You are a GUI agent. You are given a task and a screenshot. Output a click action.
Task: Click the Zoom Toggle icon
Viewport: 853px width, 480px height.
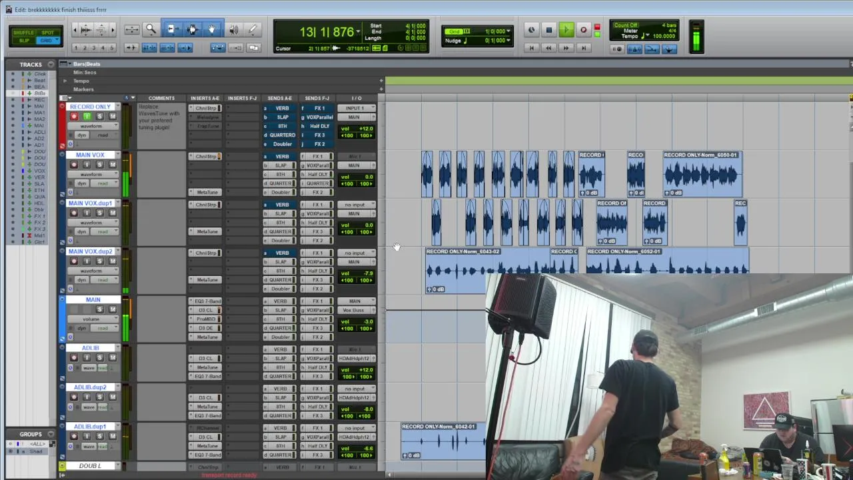tap(131, 29)
